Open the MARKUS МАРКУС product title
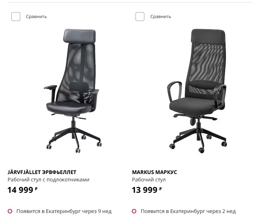The height and width of the screenshot is (220, 253). (x=154, y=172)
